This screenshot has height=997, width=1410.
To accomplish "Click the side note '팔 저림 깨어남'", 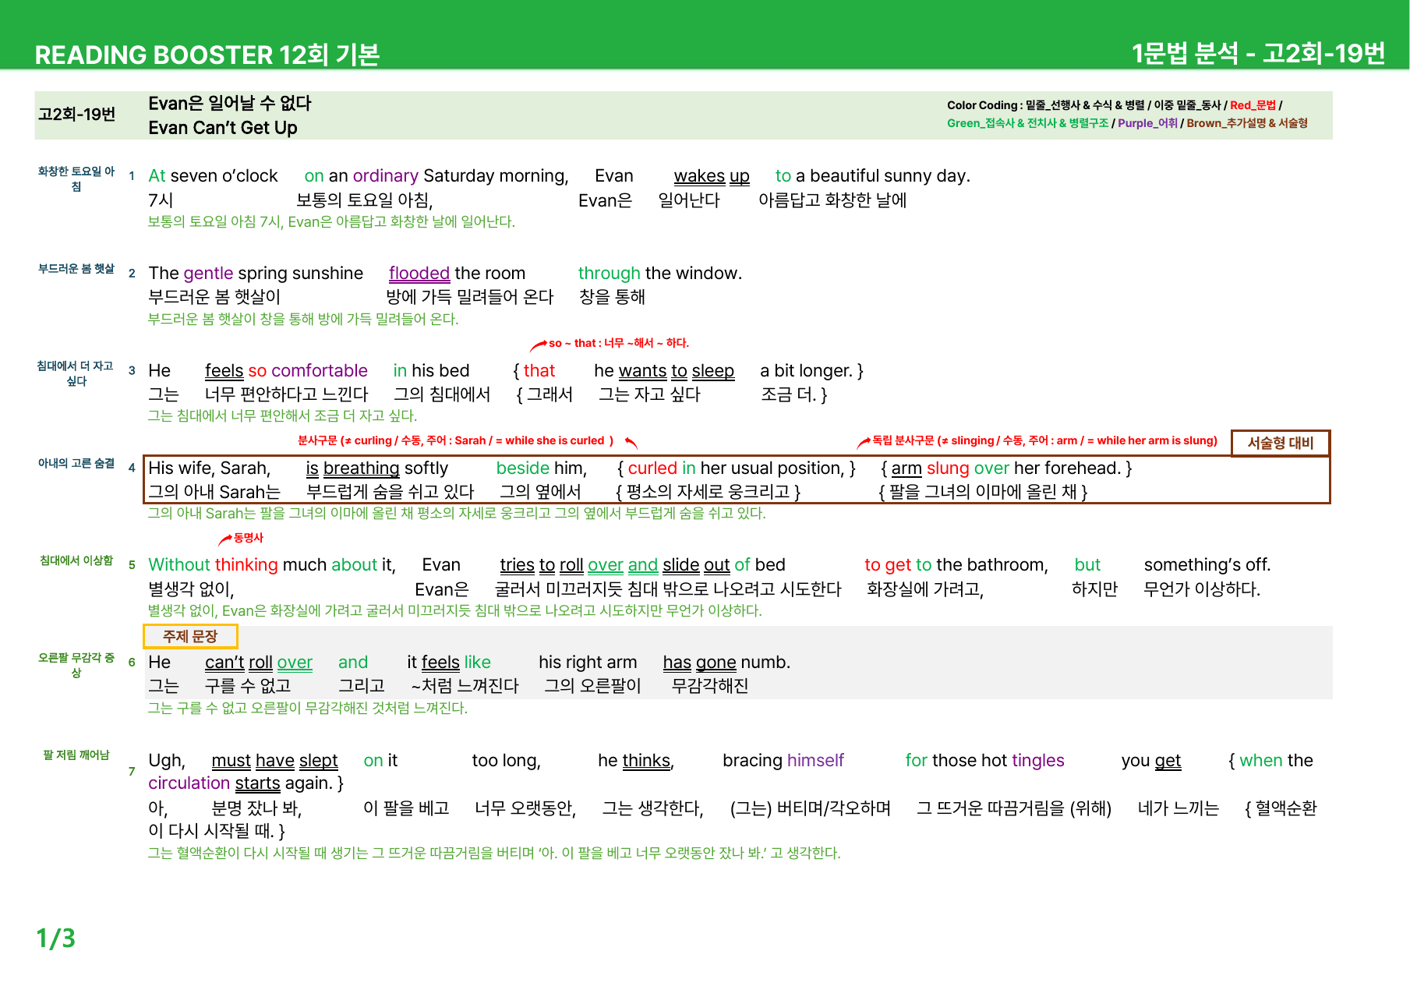I will pos(76,755).
